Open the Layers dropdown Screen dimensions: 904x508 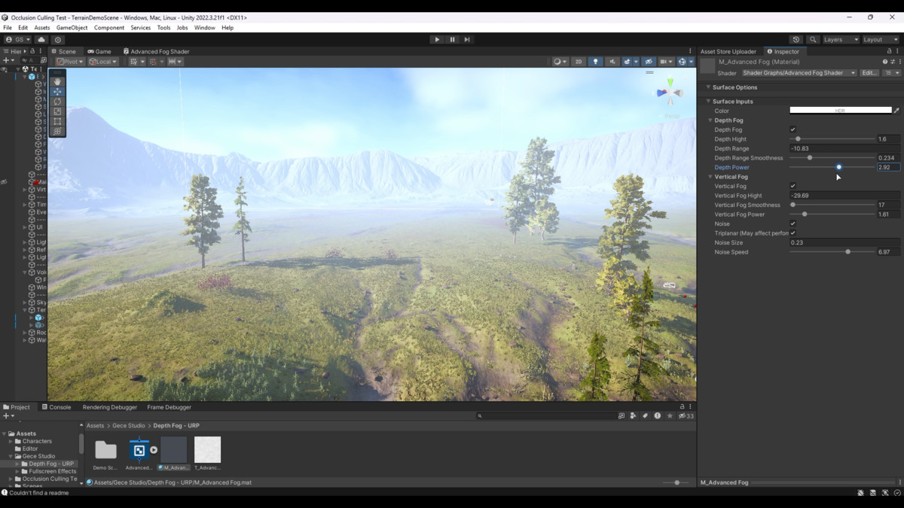(840, 39)
